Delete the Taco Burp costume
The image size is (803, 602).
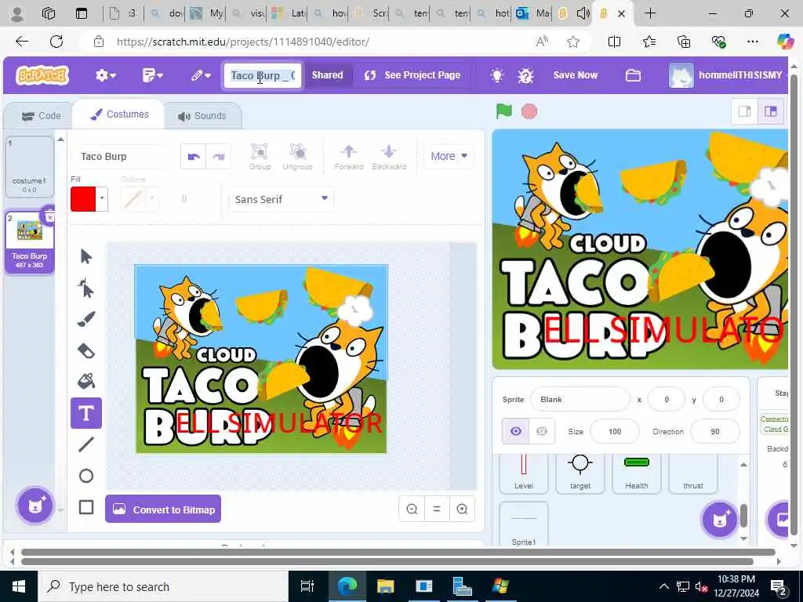coord(49,217)
